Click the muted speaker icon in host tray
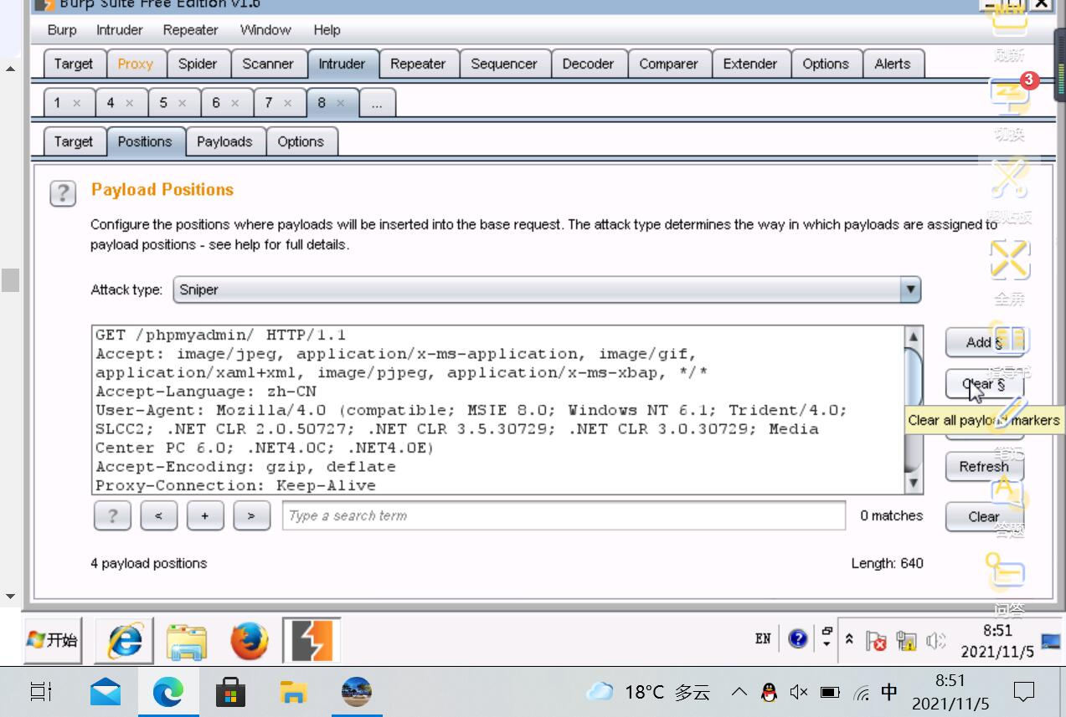The width and height of the screenshot is (1066, 717). click(x=799, y=692)
